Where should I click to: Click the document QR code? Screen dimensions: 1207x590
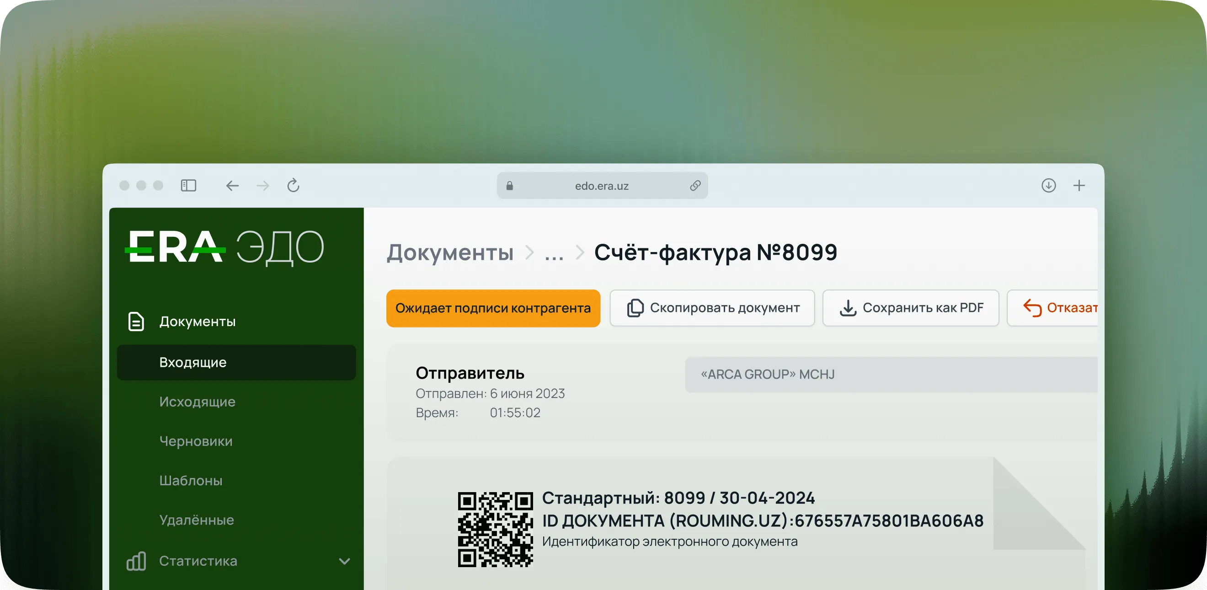click(495, 530)
